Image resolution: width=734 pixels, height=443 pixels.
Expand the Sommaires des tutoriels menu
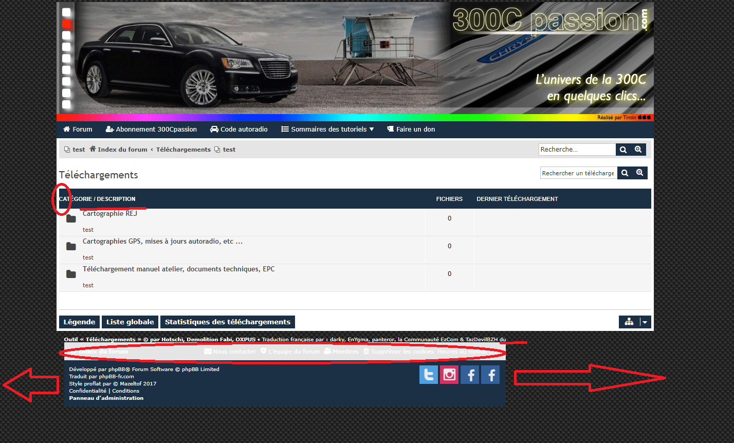point(327,130)
